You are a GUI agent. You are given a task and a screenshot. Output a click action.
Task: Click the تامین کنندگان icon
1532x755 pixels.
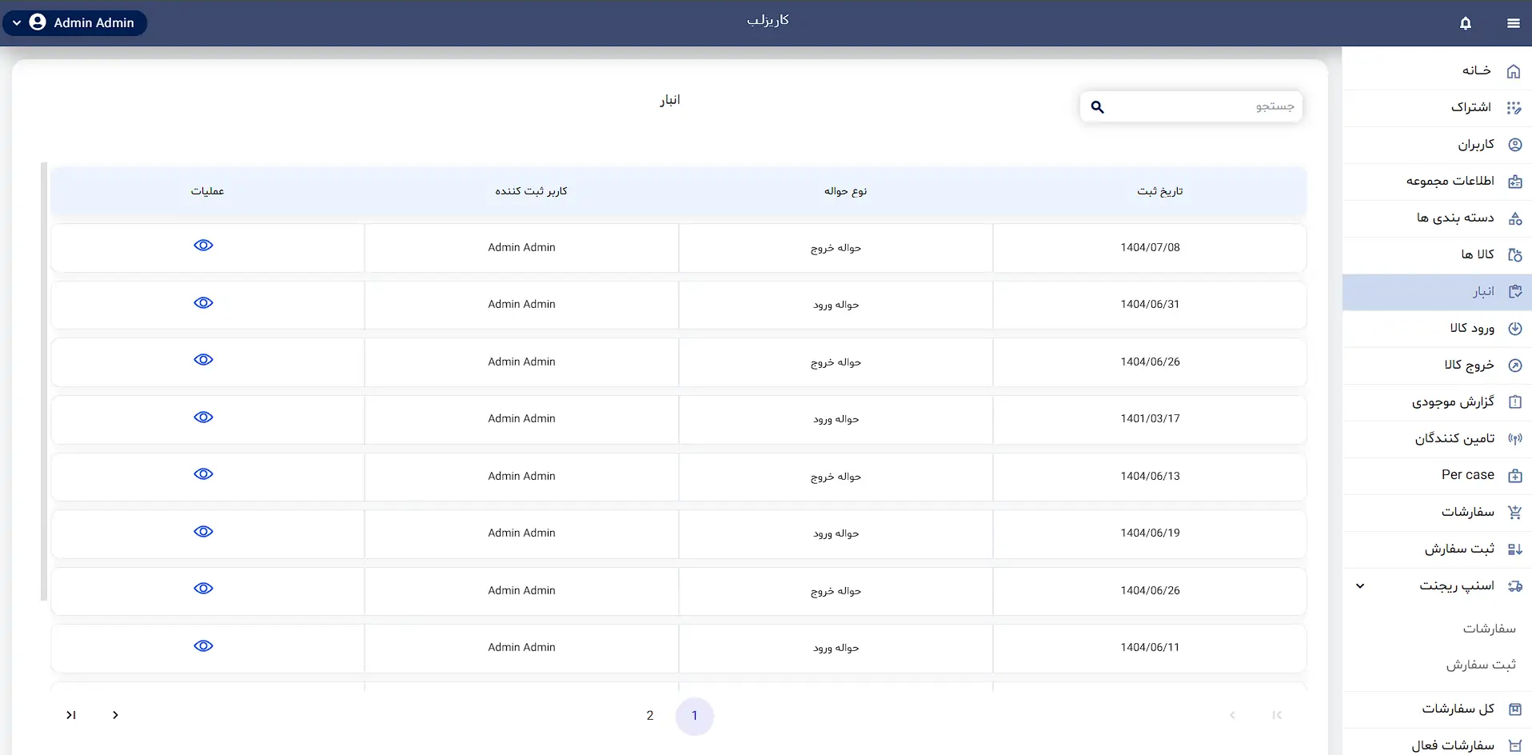click(x=1514, y=439)
